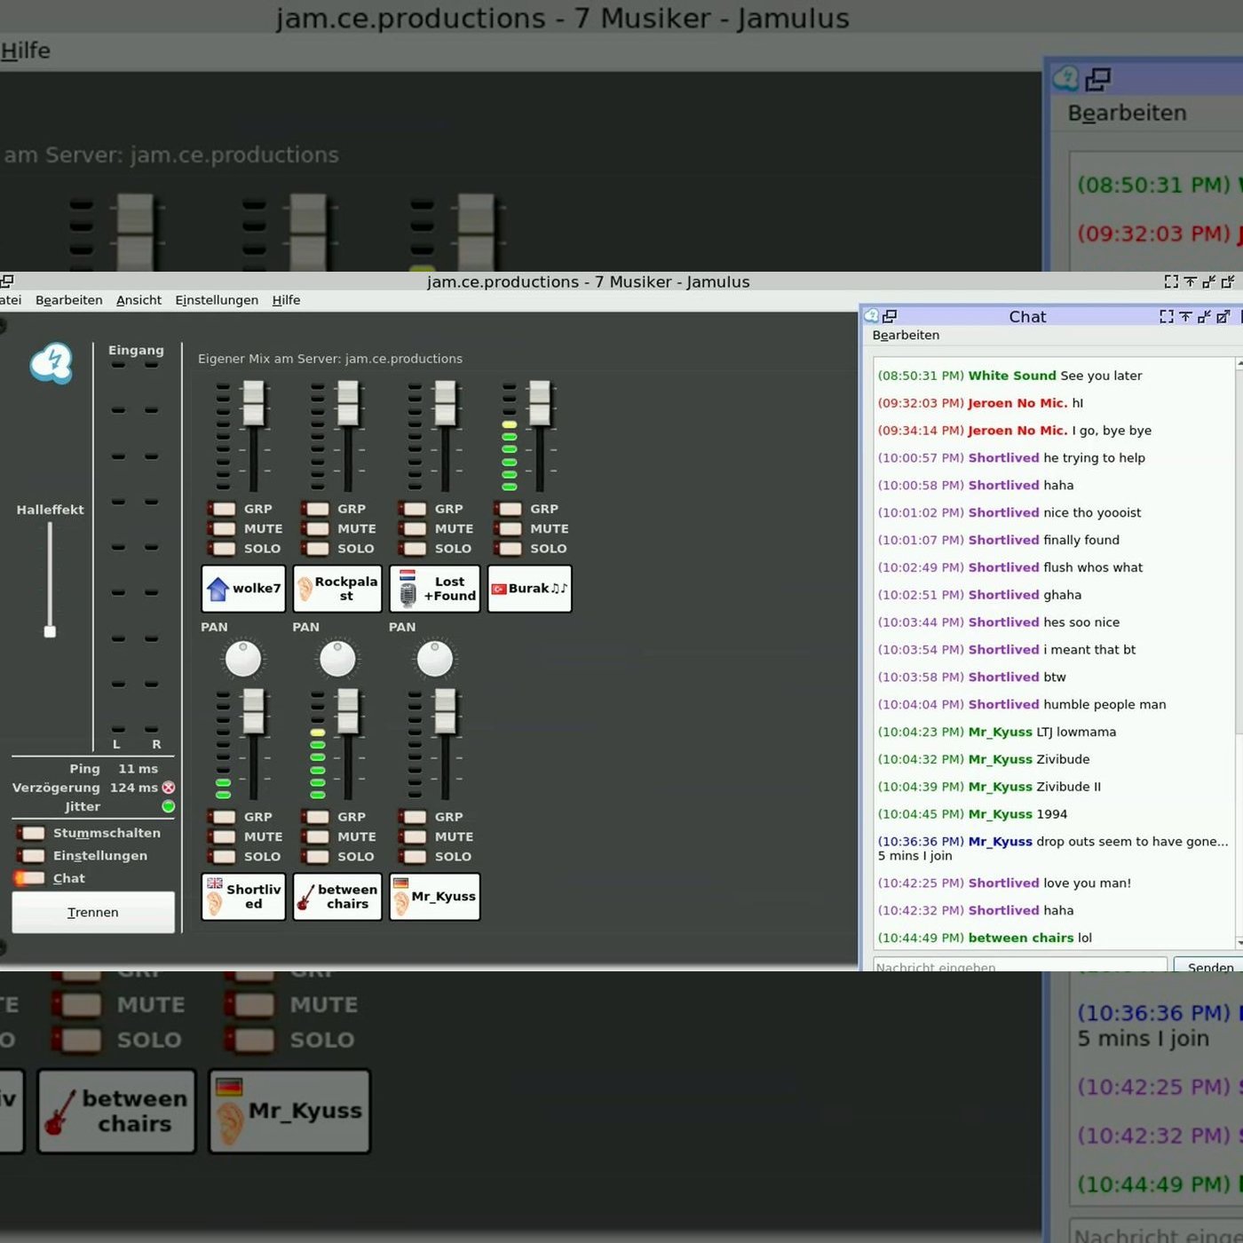
Task: Open Bearbeiten menu in the front Chat window
Action: [906, 335]
